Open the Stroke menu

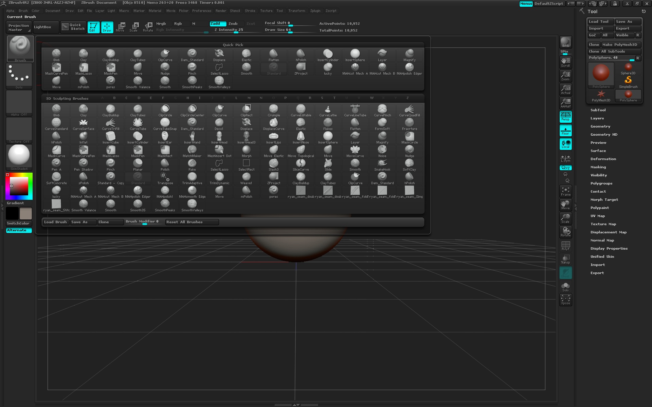tap(250, 11)
